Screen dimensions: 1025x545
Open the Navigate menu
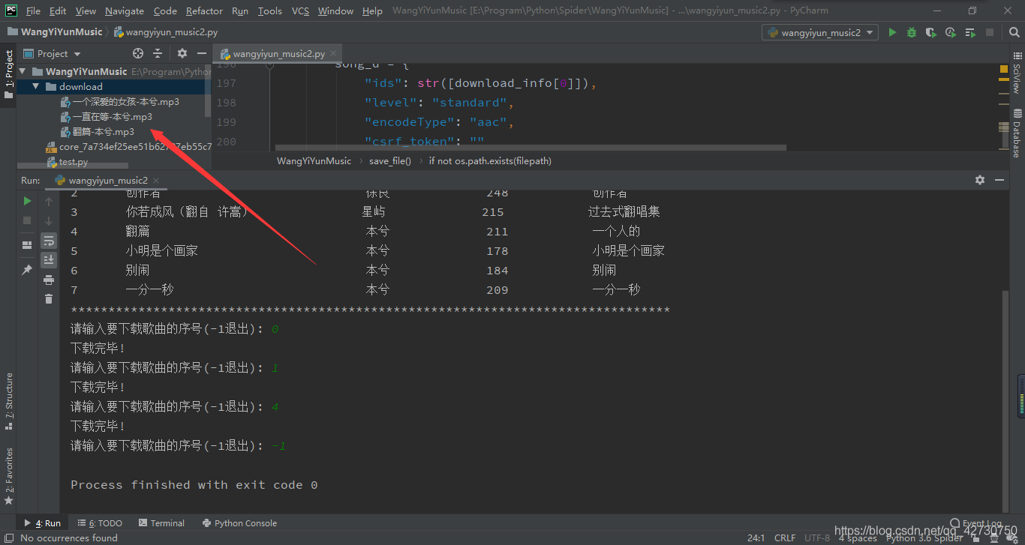(x=125, y=10)
